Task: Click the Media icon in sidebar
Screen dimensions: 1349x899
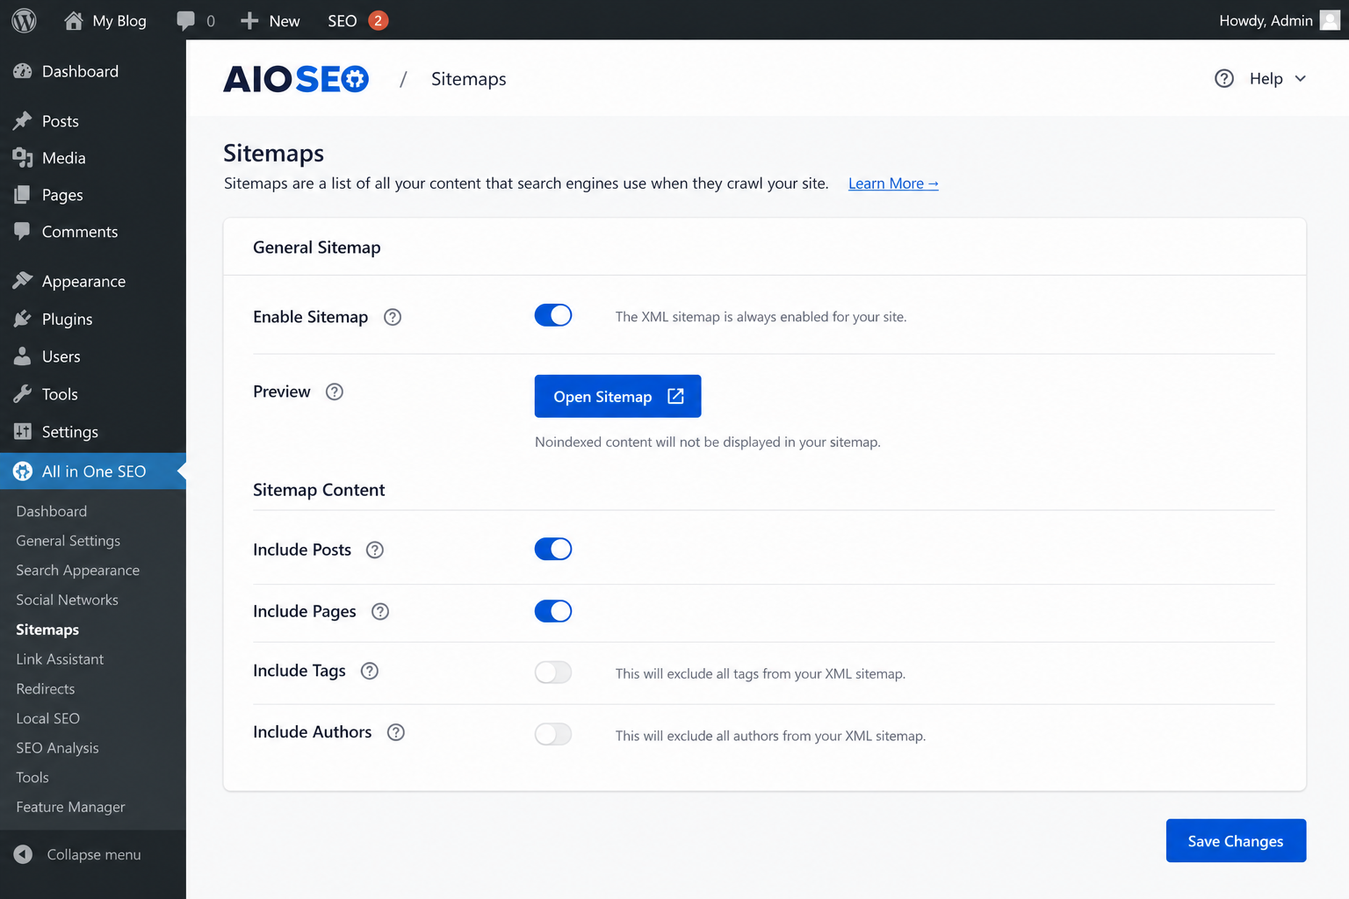Action: click(23, 158)
